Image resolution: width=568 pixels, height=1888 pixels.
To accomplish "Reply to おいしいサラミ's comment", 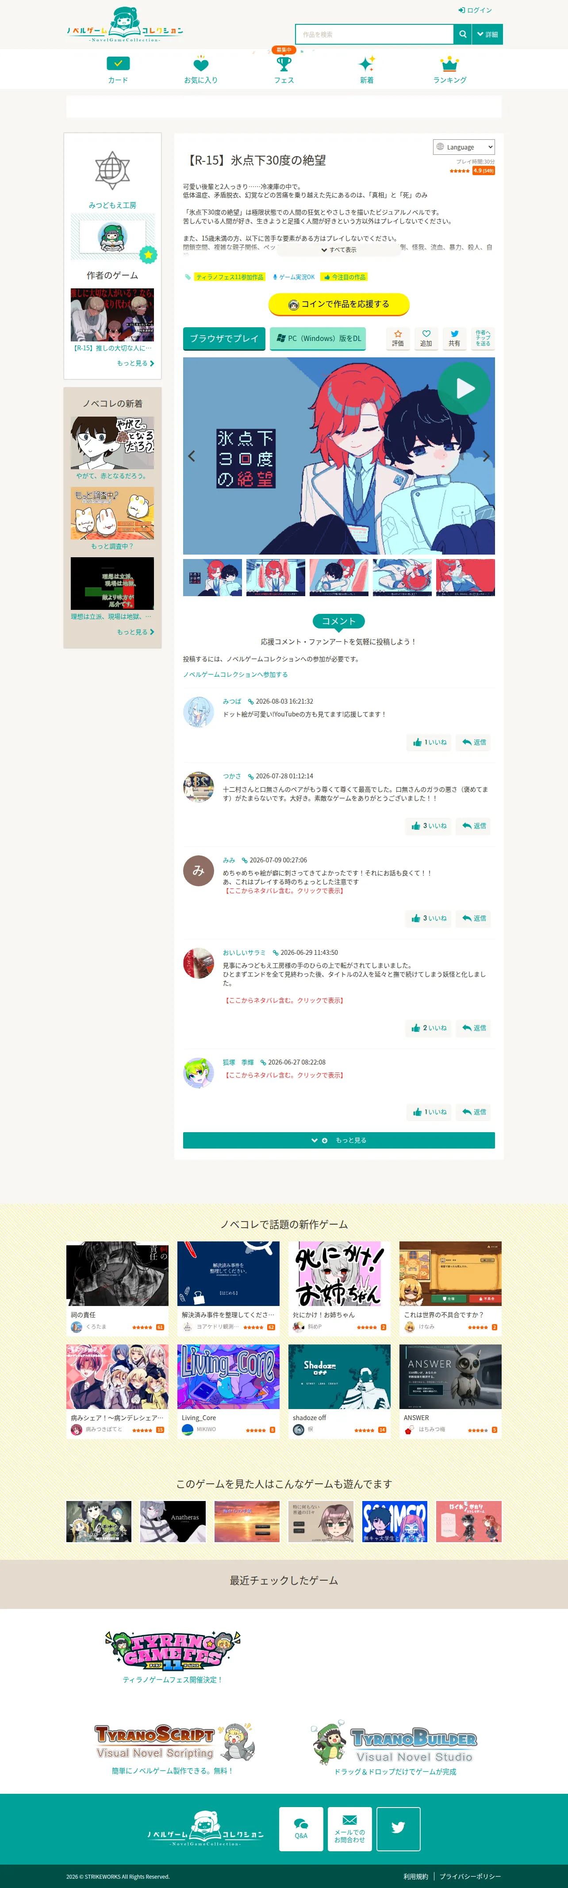I will coord(473,1028).
